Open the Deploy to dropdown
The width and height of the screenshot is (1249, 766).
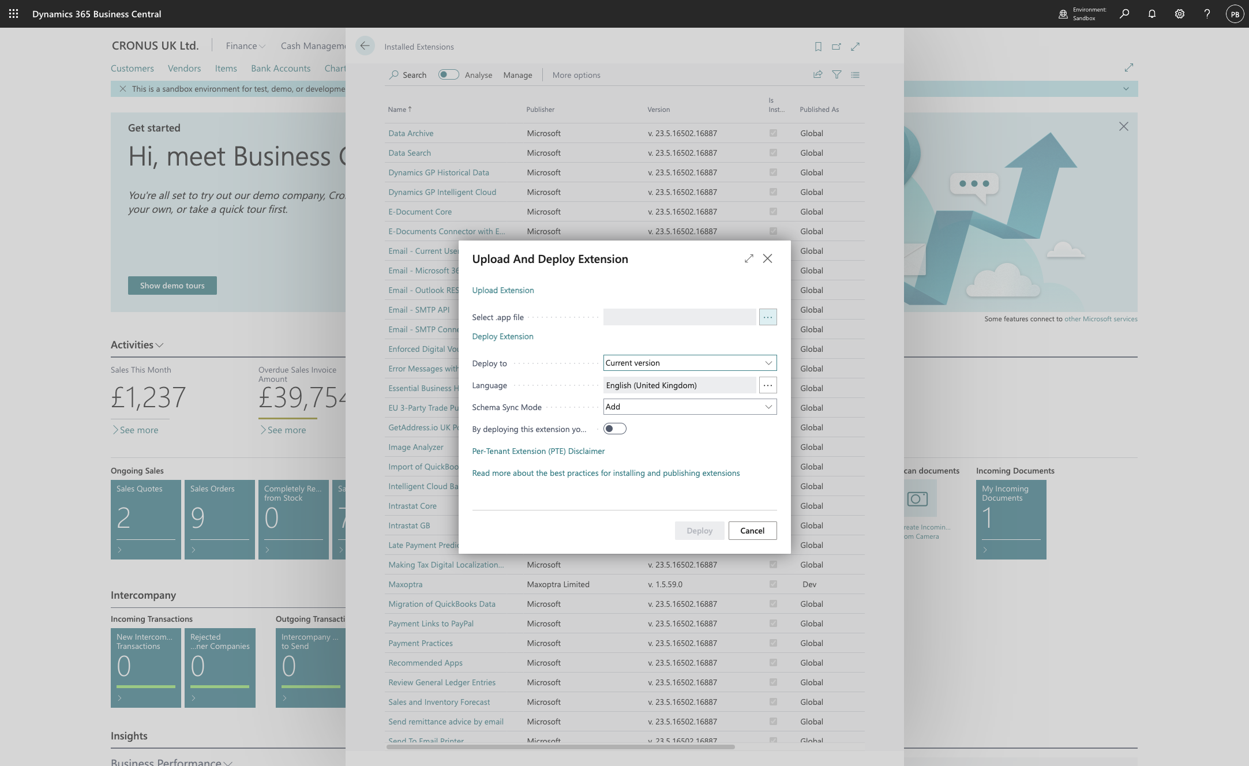click(690, 363)
